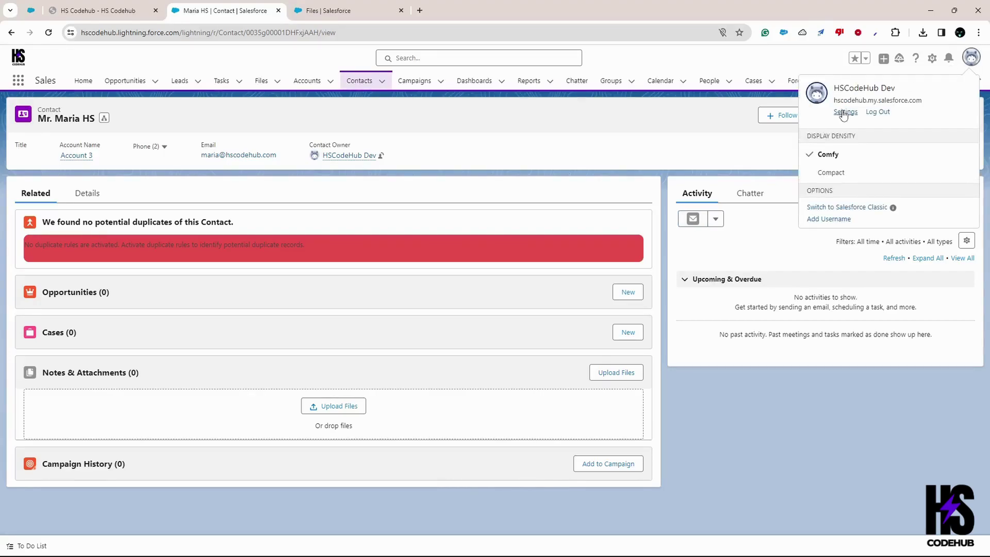Open the Grammarly extension icon
The width and height of the screenshot is (990, 557).
765,32
